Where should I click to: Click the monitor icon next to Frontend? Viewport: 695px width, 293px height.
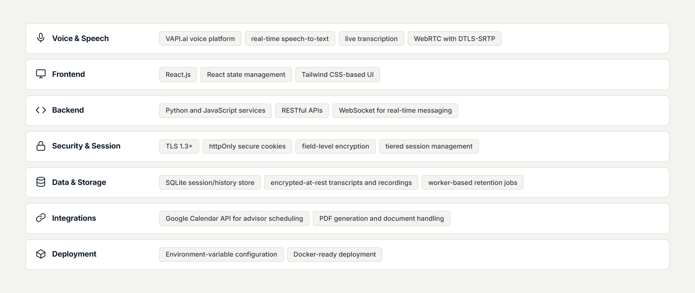41,74
